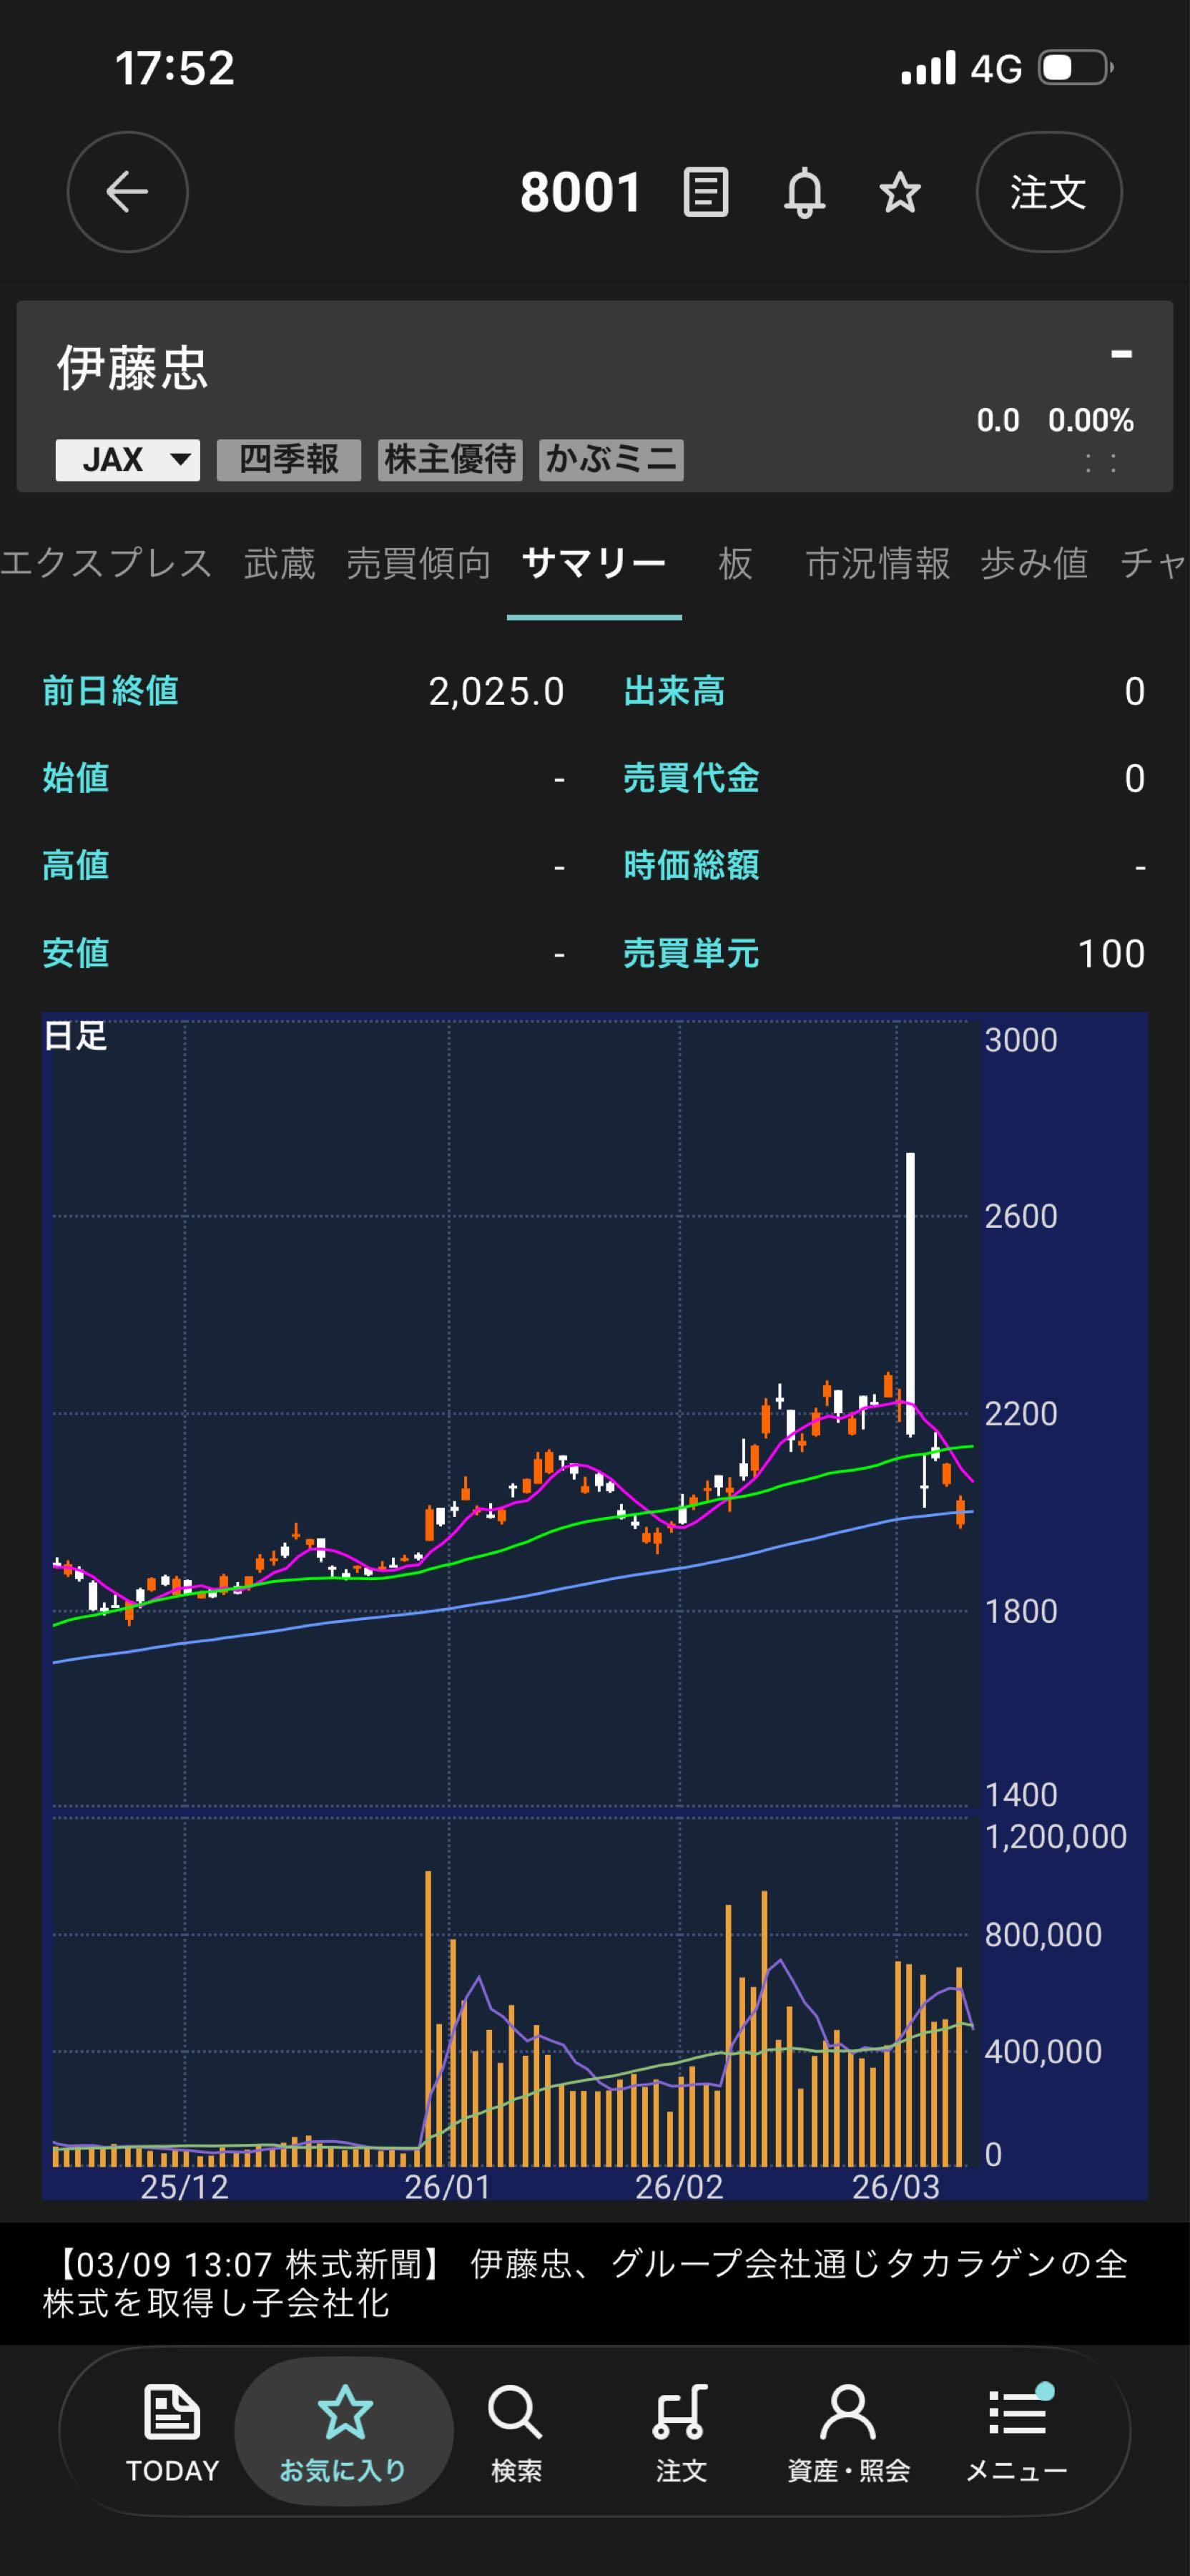Screen dimensions: 1190x2576
Task: Toggle the favorite star for 伊藤忠
Action: (x=898, y=192)
